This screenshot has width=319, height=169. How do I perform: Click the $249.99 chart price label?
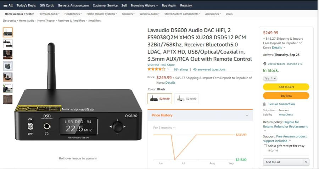coord(241,135)
